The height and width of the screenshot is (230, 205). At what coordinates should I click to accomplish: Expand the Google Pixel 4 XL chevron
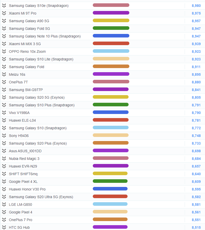click(x=4, y=182)
